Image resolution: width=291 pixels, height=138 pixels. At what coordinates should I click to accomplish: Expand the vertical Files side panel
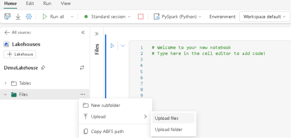[x=97, y=34]
